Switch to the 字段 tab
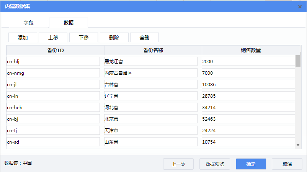 [x=29, y=23]
